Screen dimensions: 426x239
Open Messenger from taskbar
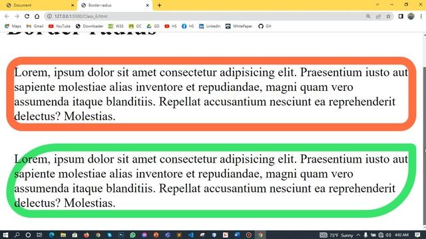(144, 235)
